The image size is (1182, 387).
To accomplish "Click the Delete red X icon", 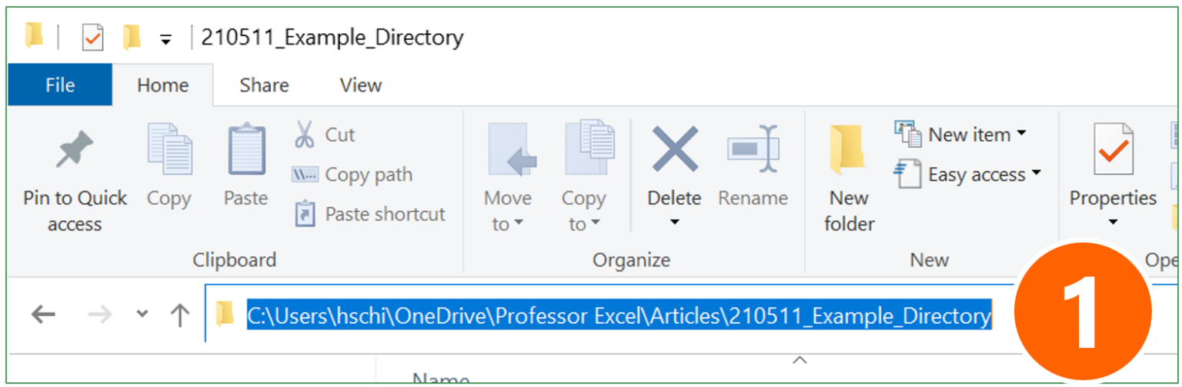I will click(x=674, y=149).
